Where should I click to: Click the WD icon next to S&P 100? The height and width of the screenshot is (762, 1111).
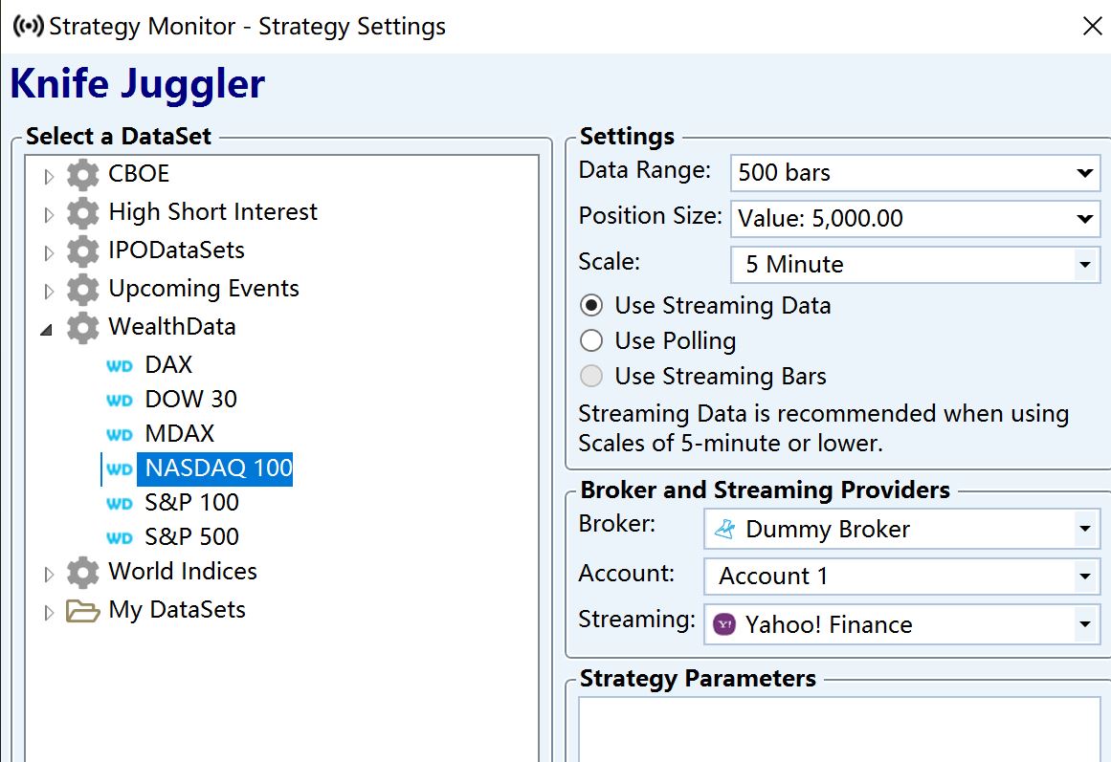click(x=119, y=504)
